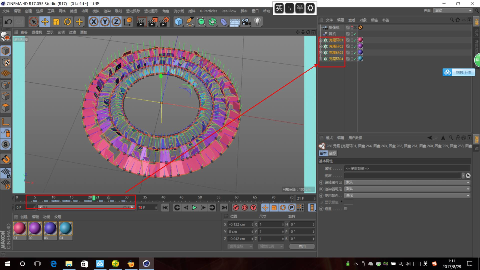Viewport: 480px width, 270px height.
Task: Click the Record Active Objects keyframe button
Action: click(236, 207)
